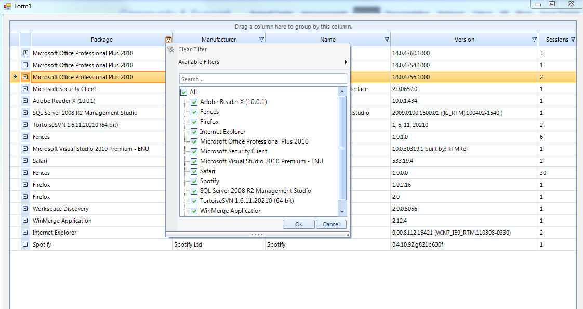
Task: Confirm filter selection with OK
Action: tap(299, 224)
